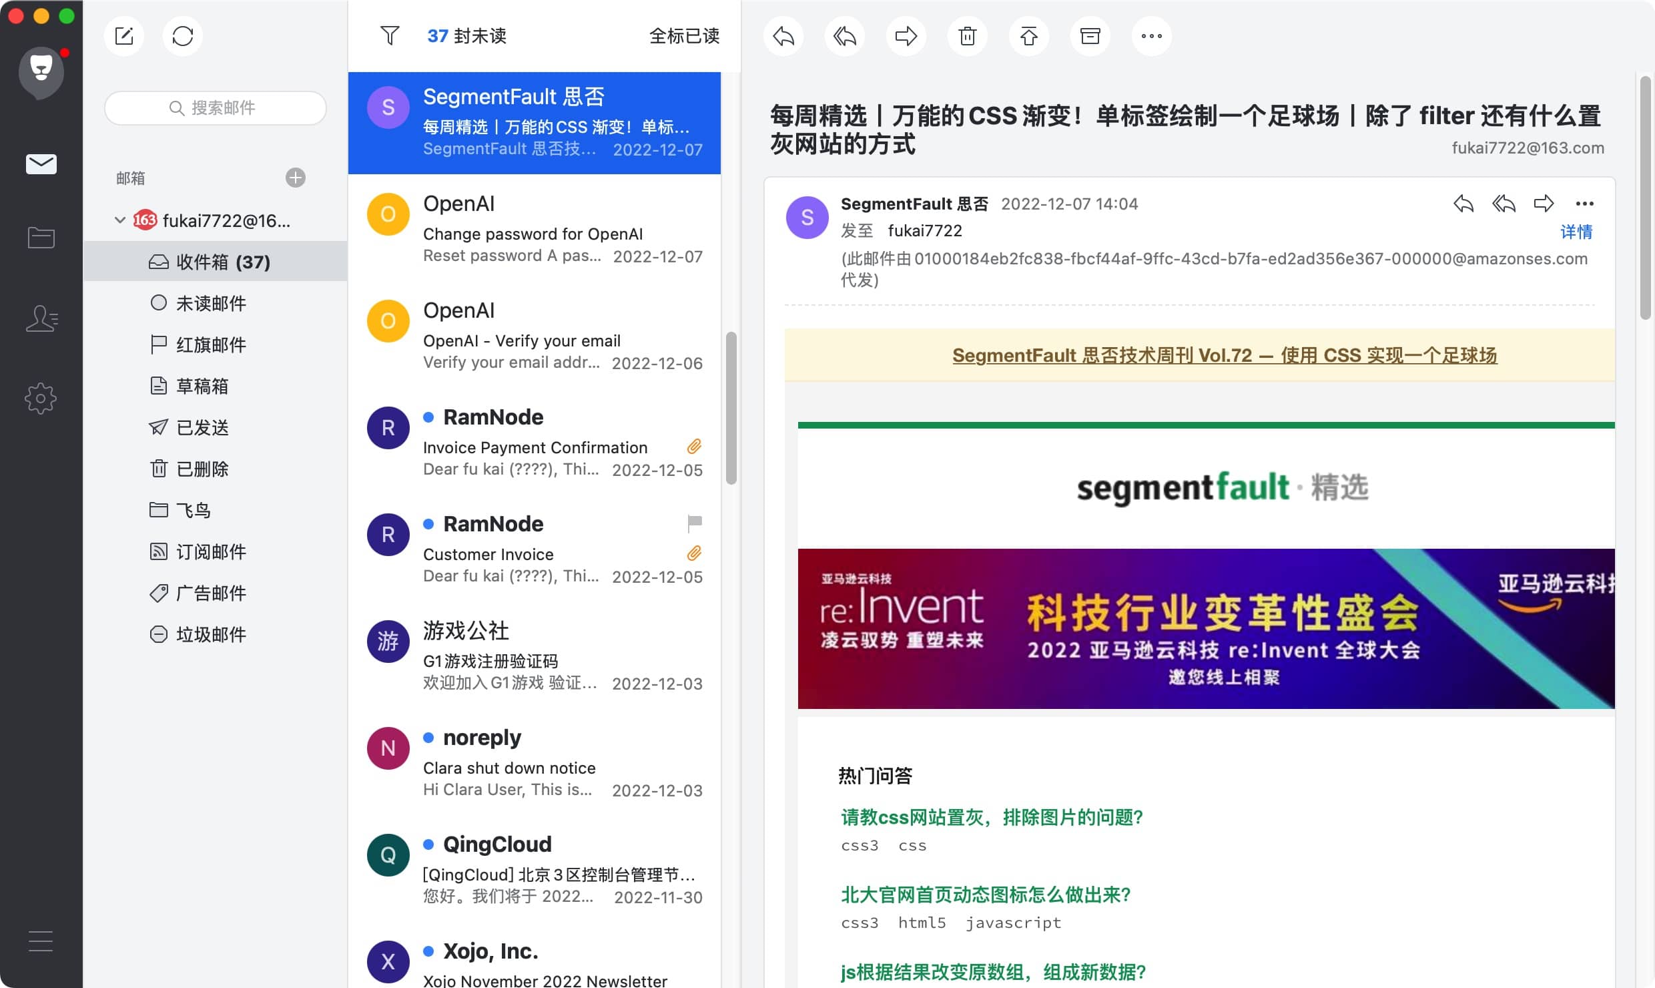Toggle flag on RamNode Customer Invoice

pos(695,523)
